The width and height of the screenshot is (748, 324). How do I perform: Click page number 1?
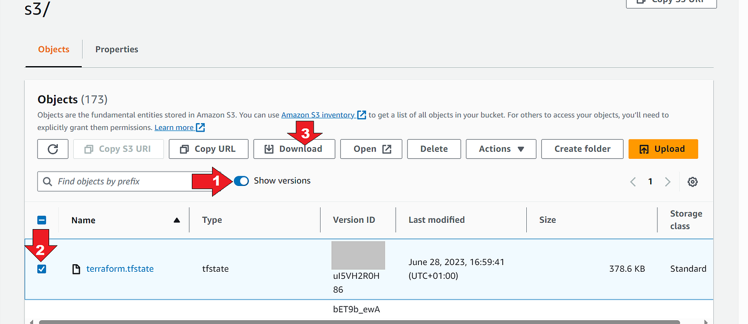coord(650,182)
